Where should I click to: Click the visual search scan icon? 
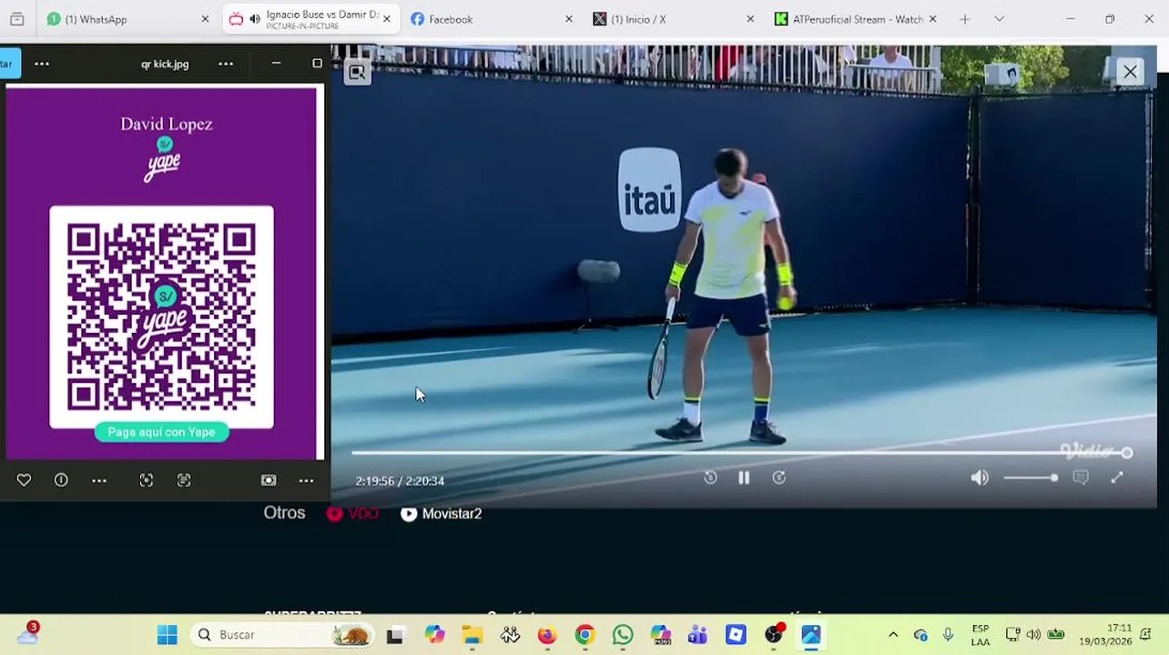[146, 480]
